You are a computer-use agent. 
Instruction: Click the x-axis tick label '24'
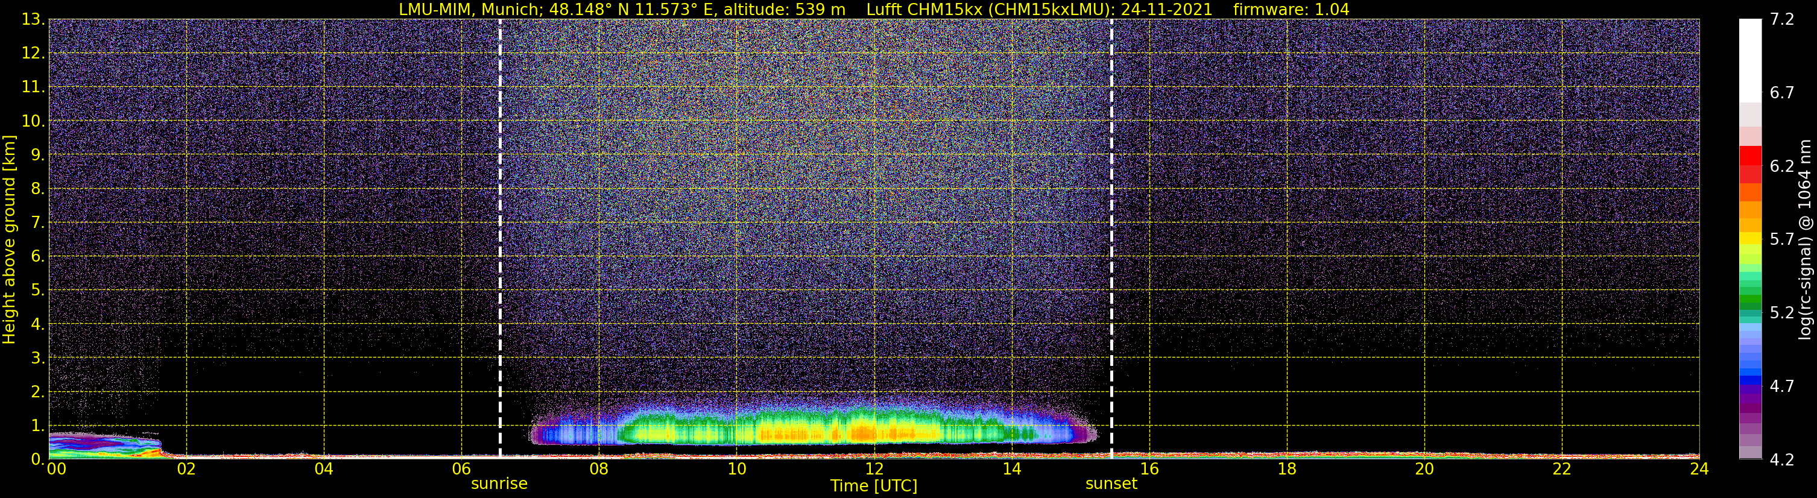1699,469
